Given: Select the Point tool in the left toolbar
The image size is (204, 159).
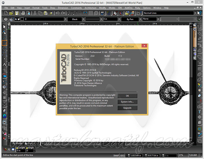Looking at the screenshot, I should click(4, 59).
